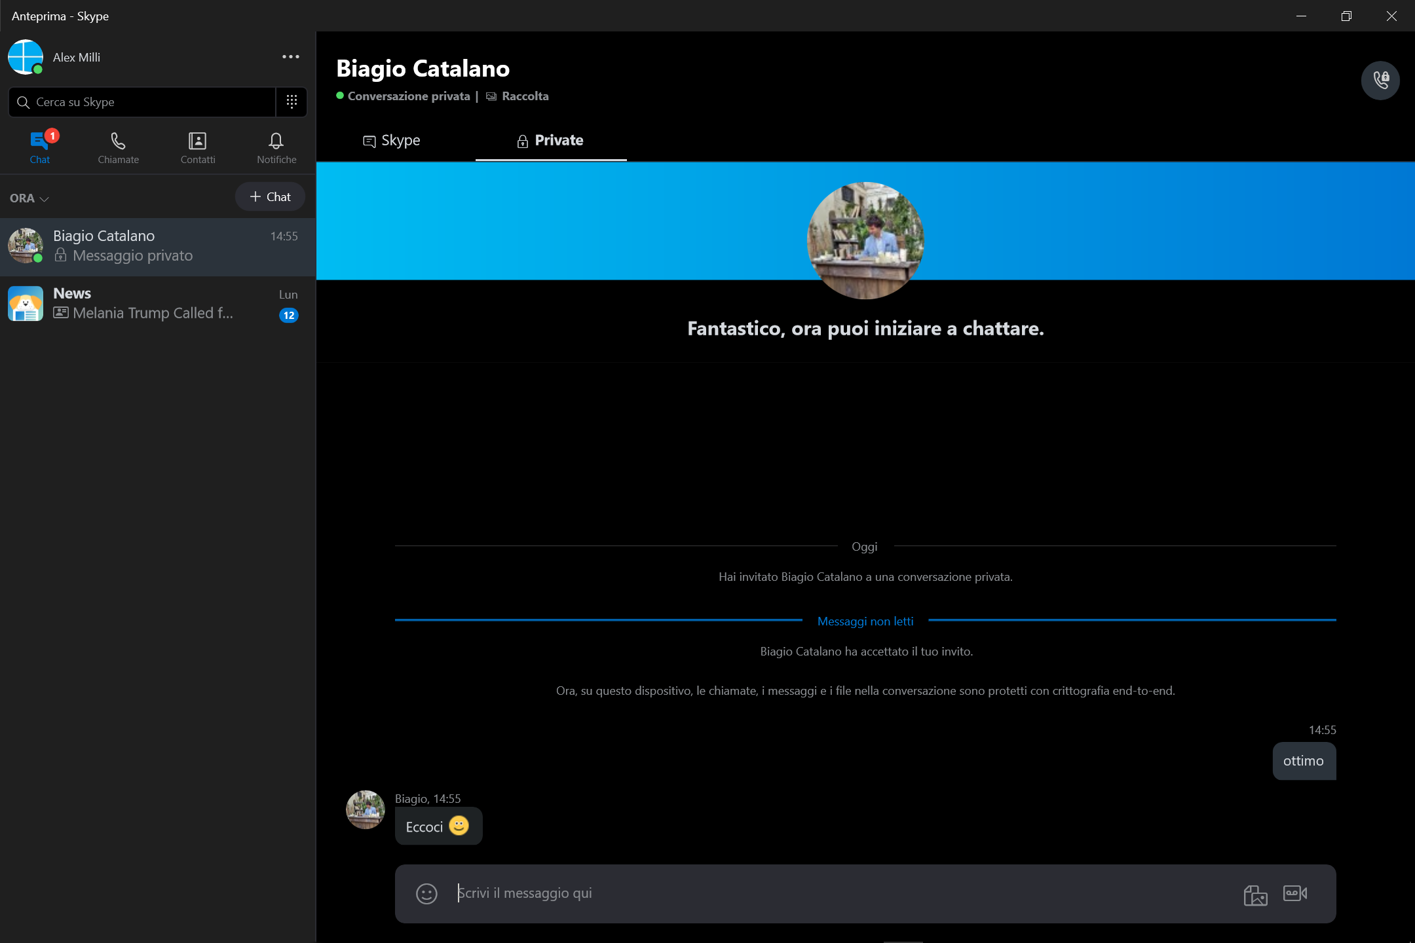Record a video message

[x=1295, y=893]
